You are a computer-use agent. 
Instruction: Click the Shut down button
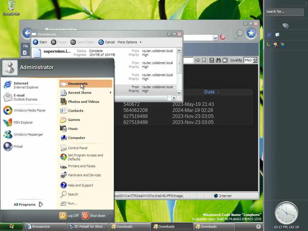(x=94, y=216)
